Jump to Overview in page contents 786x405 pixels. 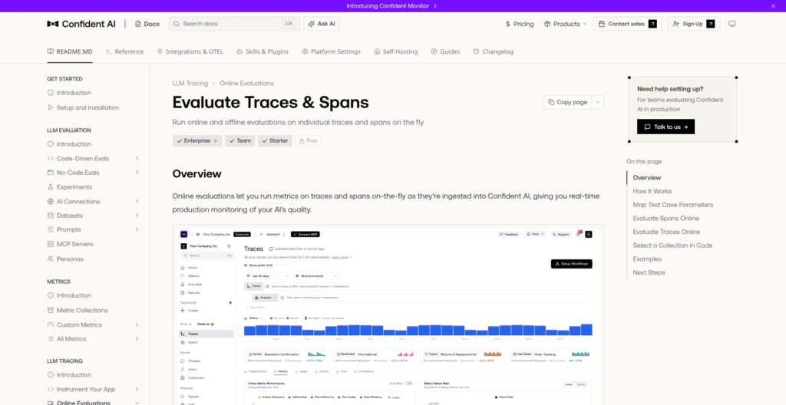(646, 178)
